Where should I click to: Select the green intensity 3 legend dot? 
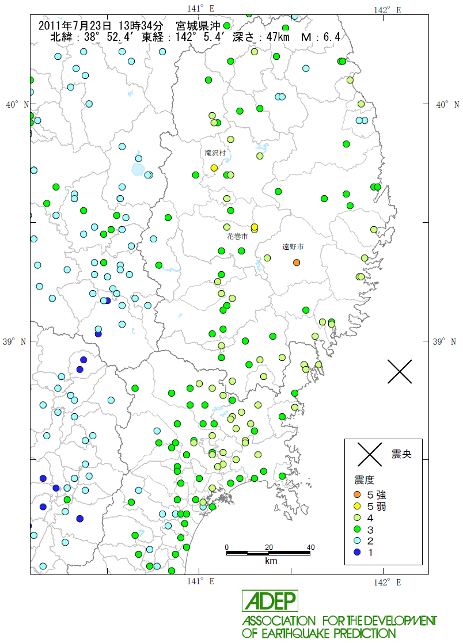tap(357, 530)
